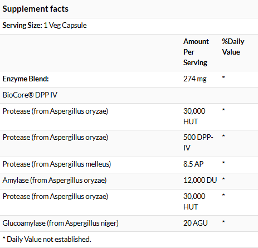Click the Glucoamylase from Aspergillus niger row
Screen dimensions: 258x248
click(129, 223)
